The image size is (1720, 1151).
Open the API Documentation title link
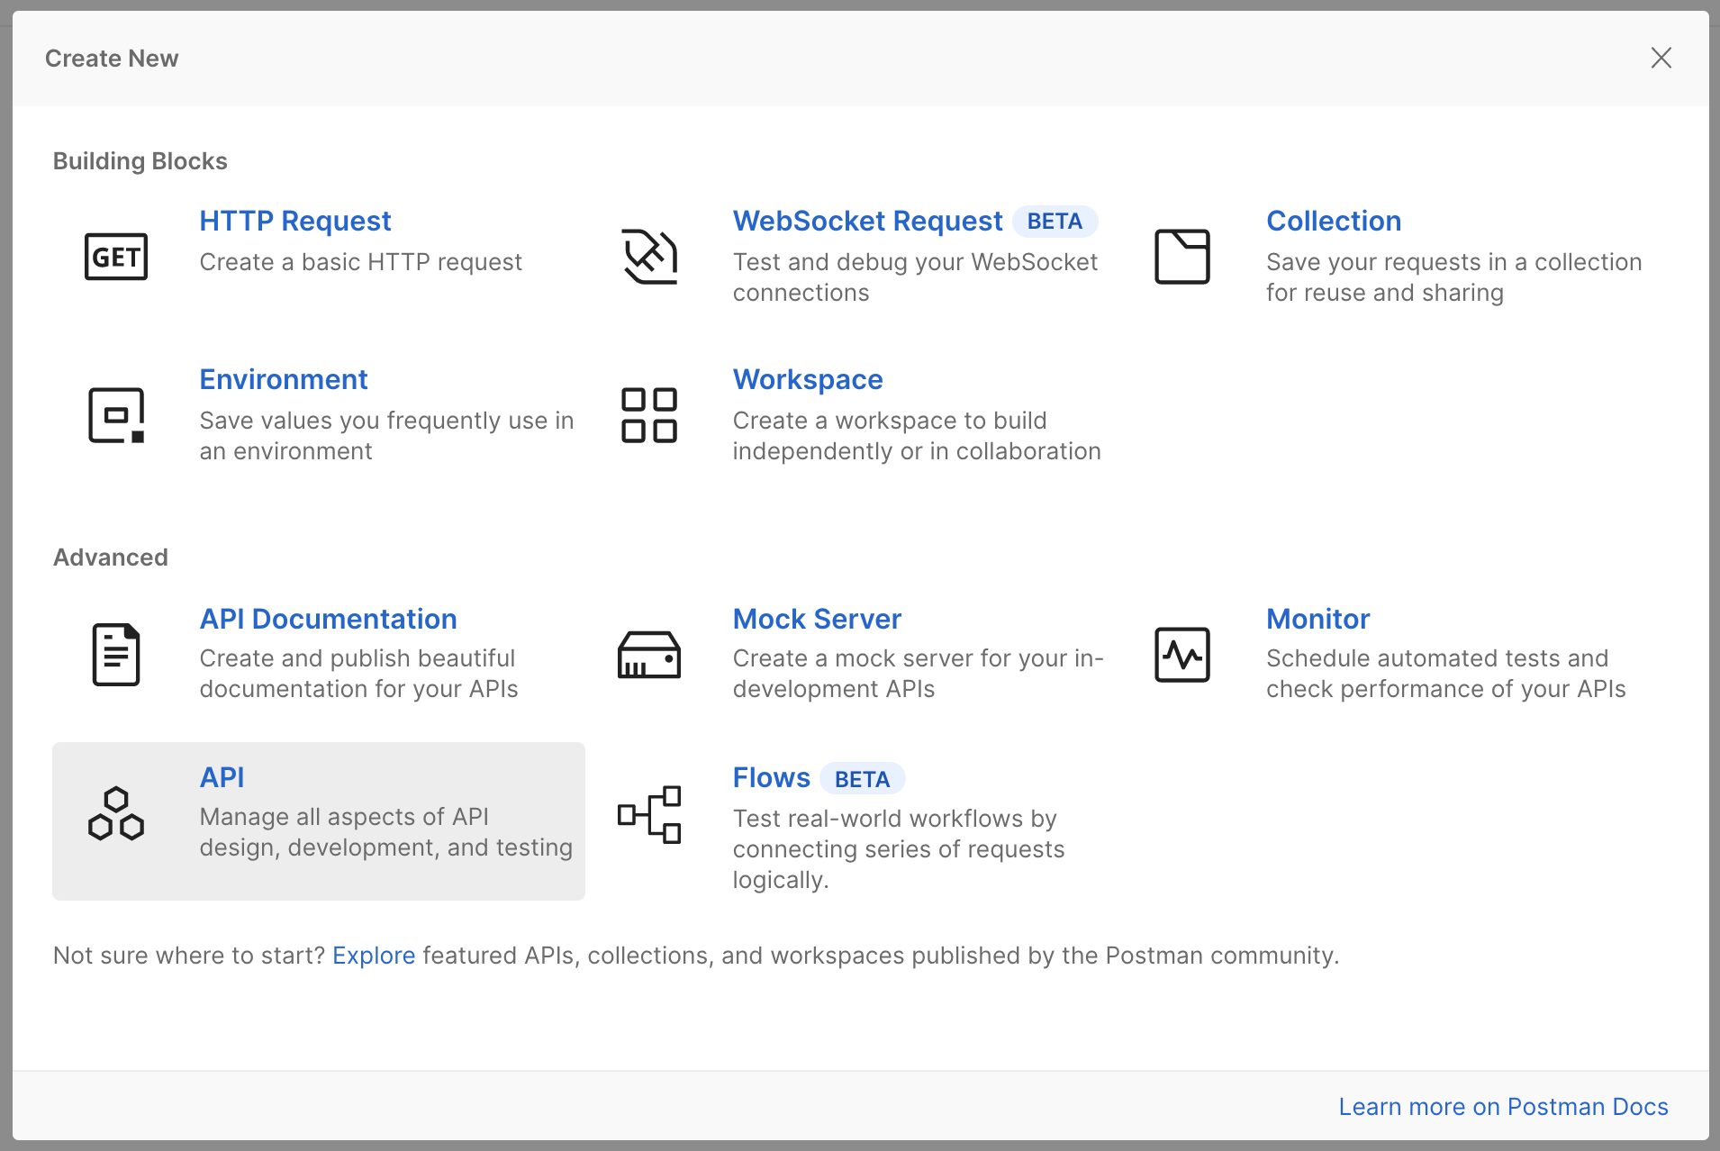tap(329, 619)
